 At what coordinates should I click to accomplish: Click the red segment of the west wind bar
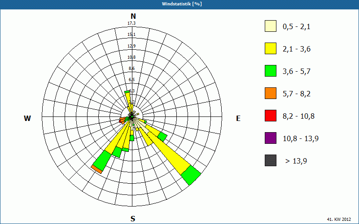click(x=120, y=121)
